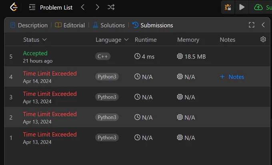Select submission row number 1

click(137, 138)
